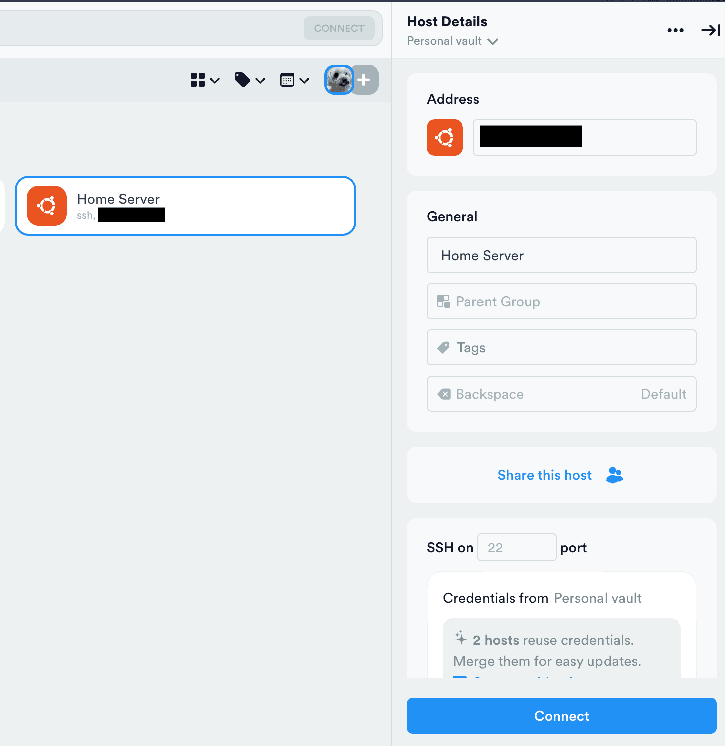The image size is (725, 746).
Task: Click the greyed-out CONNECT button in the top bar
Action: [339, 29]
